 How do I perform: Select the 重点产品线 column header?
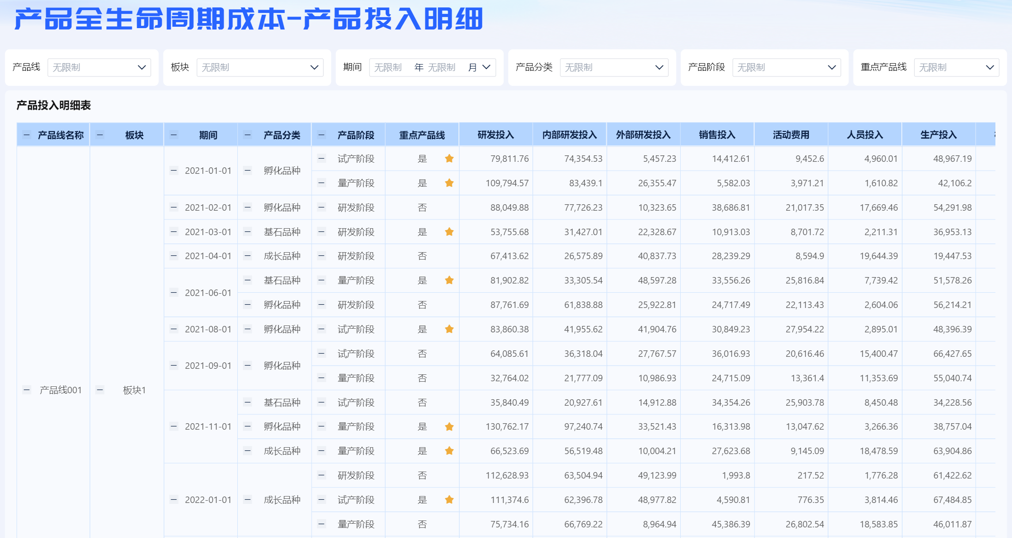[422, 135]
